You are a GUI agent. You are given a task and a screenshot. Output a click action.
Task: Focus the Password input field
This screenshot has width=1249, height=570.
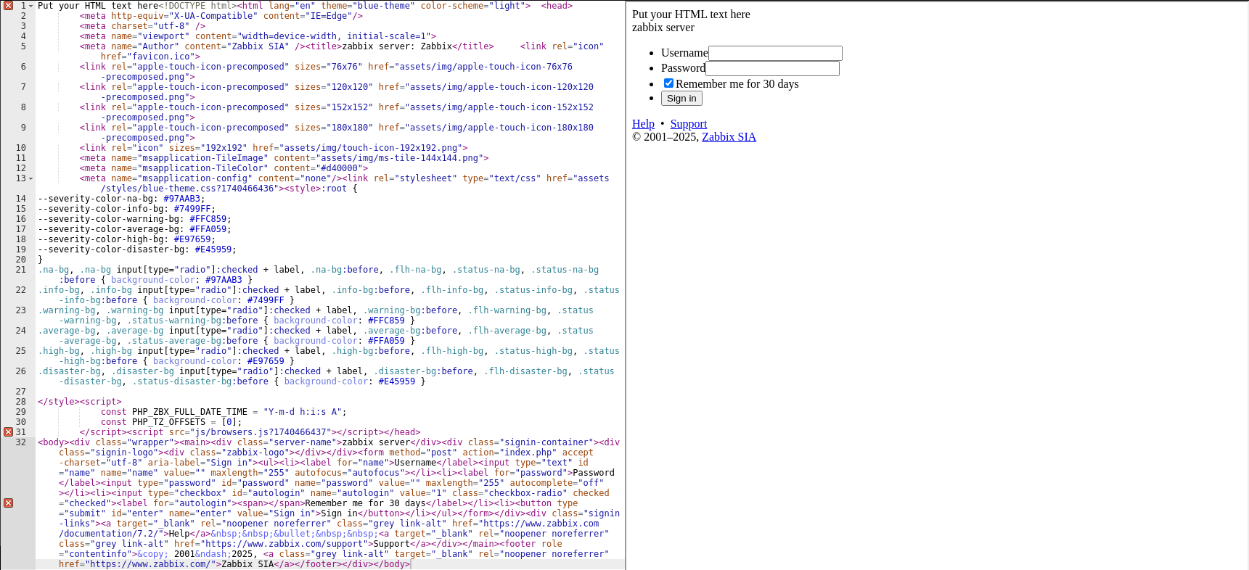(772, 68)
